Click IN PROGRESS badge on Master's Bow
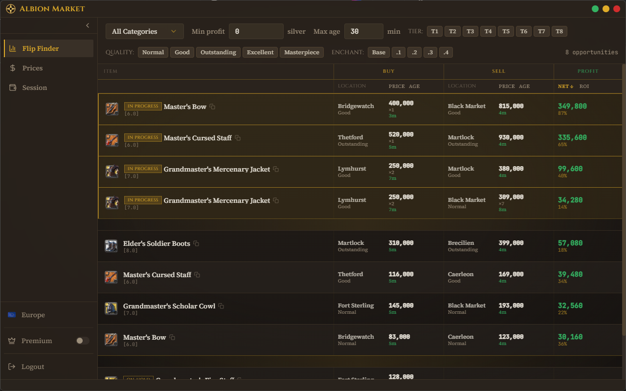Viewport: 626px width, 391px height. click(x=143, y=106)
